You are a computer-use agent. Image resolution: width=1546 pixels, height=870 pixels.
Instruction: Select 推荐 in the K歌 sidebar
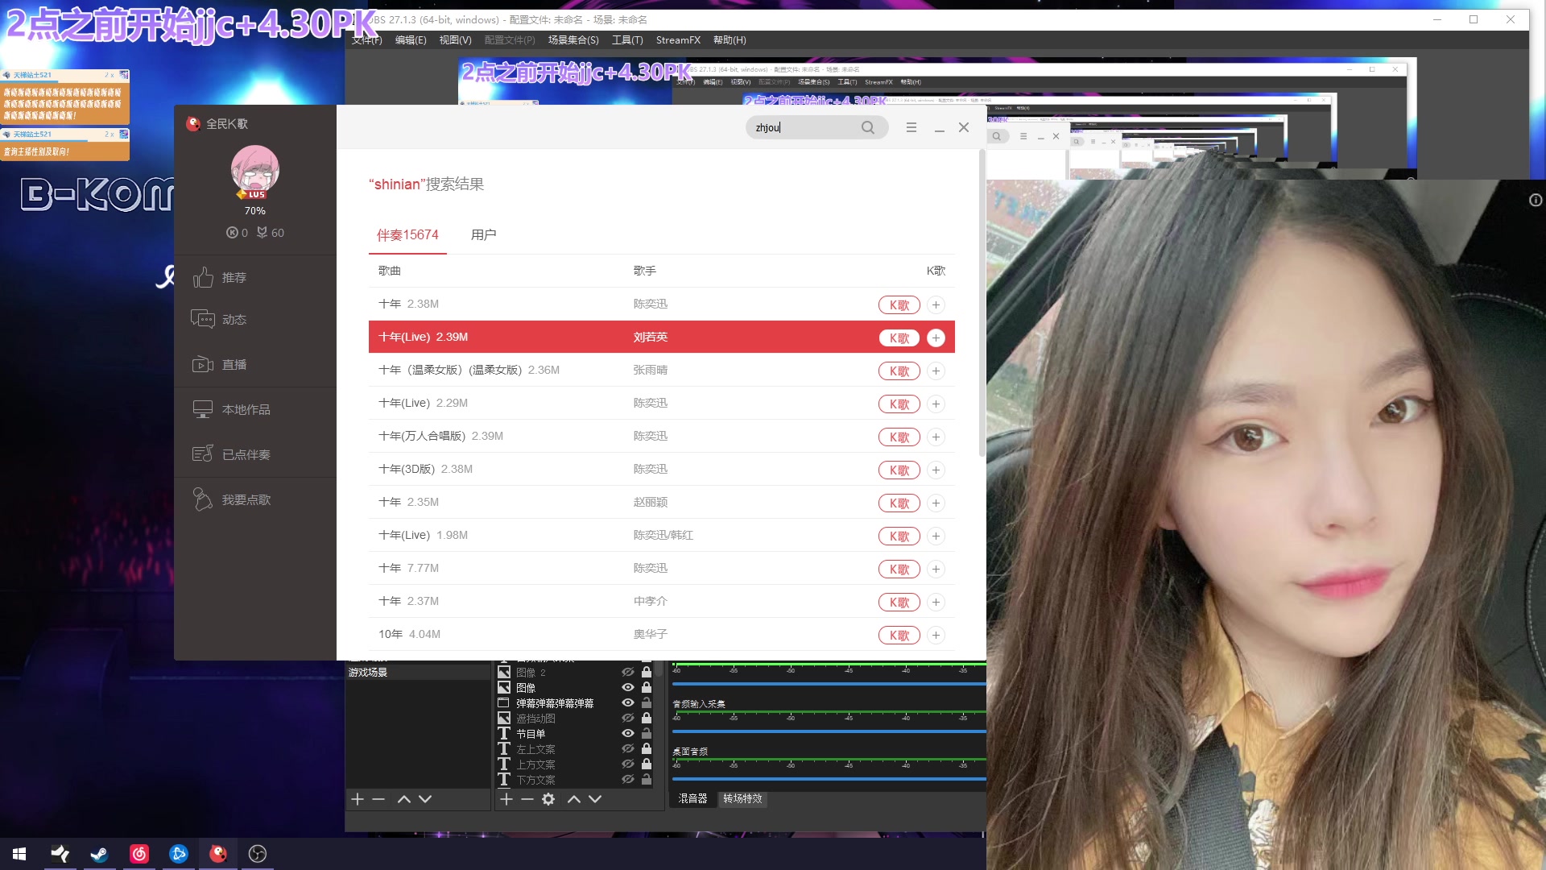[x=234, y=277]
